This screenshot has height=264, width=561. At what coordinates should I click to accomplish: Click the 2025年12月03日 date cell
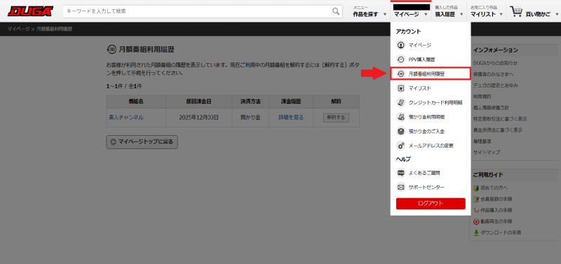[x=198, y=118]
